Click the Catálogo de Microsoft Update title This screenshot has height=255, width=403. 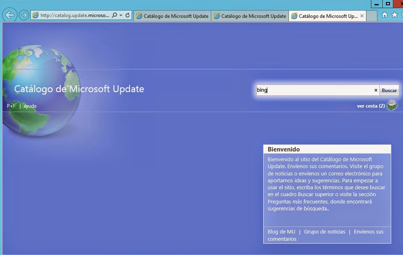click(x=79, y=89)
